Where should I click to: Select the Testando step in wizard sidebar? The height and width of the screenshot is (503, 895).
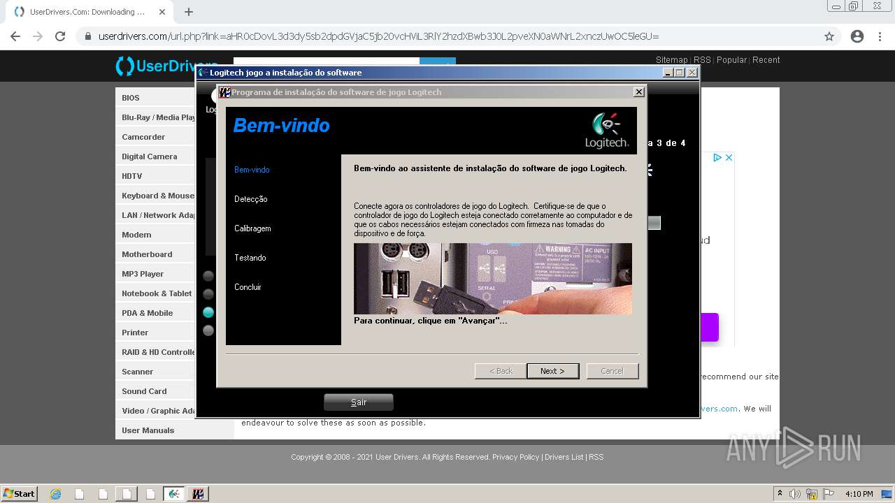250,258
